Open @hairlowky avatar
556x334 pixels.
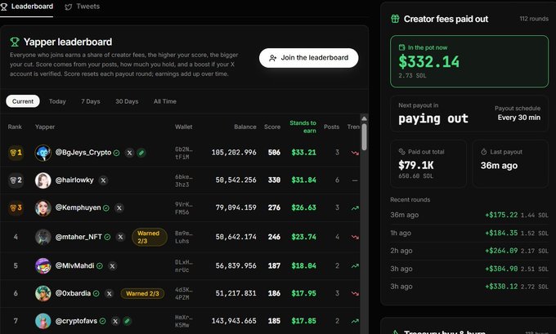click(x=43, y=180)
